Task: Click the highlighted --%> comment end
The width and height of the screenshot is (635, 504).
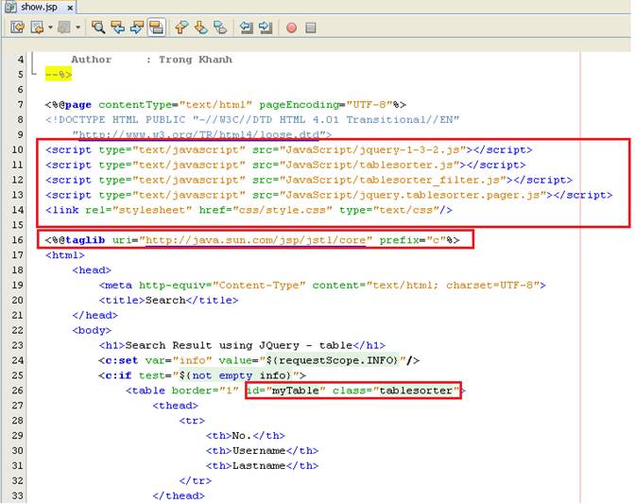Action: coord(59,75)
